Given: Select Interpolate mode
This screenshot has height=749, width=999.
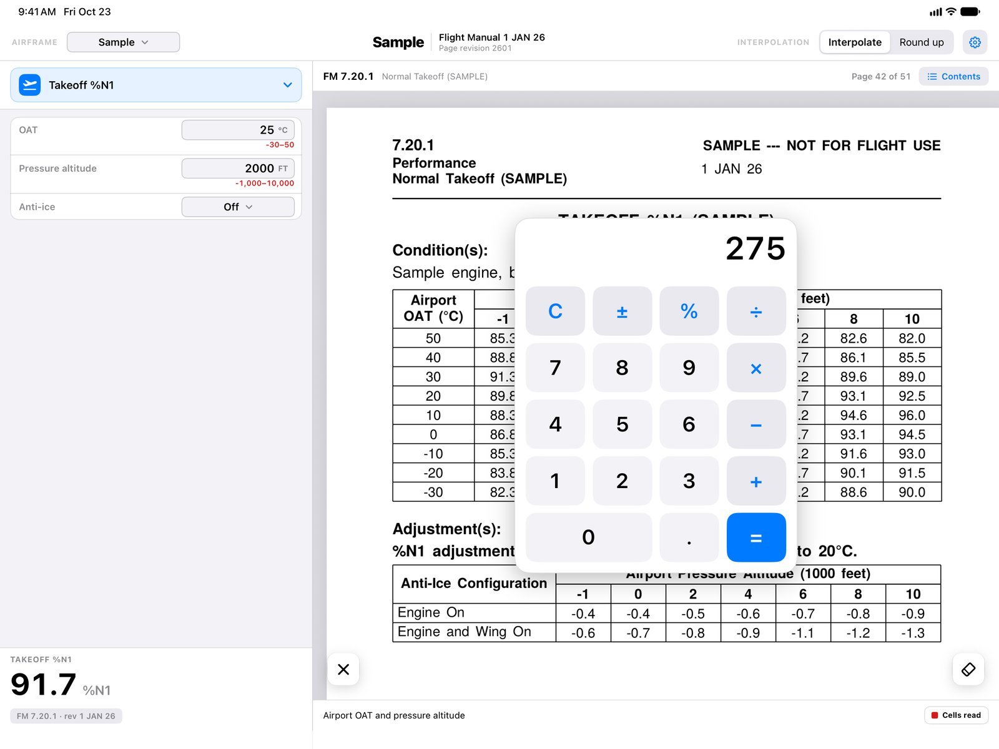Looking at the screenshot, I should tap(855, 42).
